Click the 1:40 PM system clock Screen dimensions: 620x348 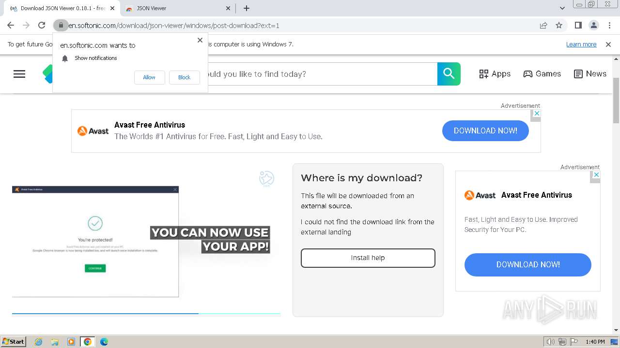pos(595,342)
